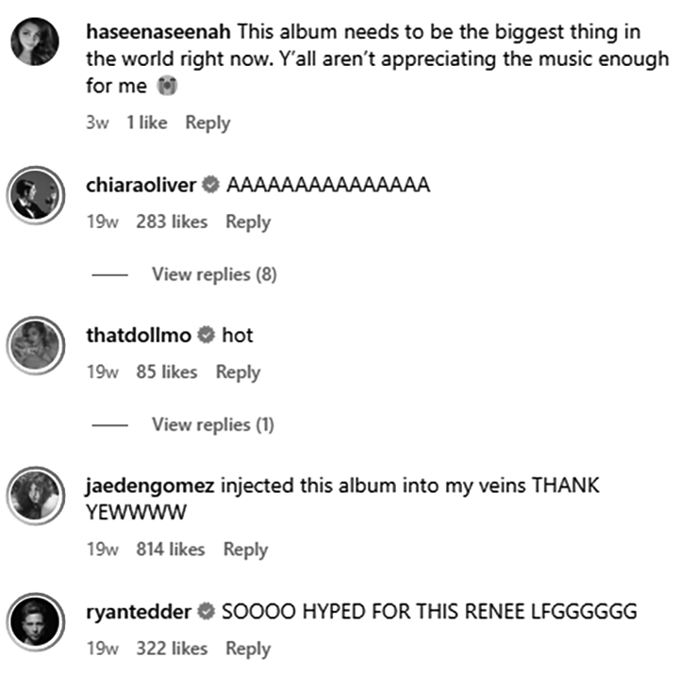Reply to thatdollmo's hot comment
This screenshot has width=679, height=674.
tap(239, 372)
